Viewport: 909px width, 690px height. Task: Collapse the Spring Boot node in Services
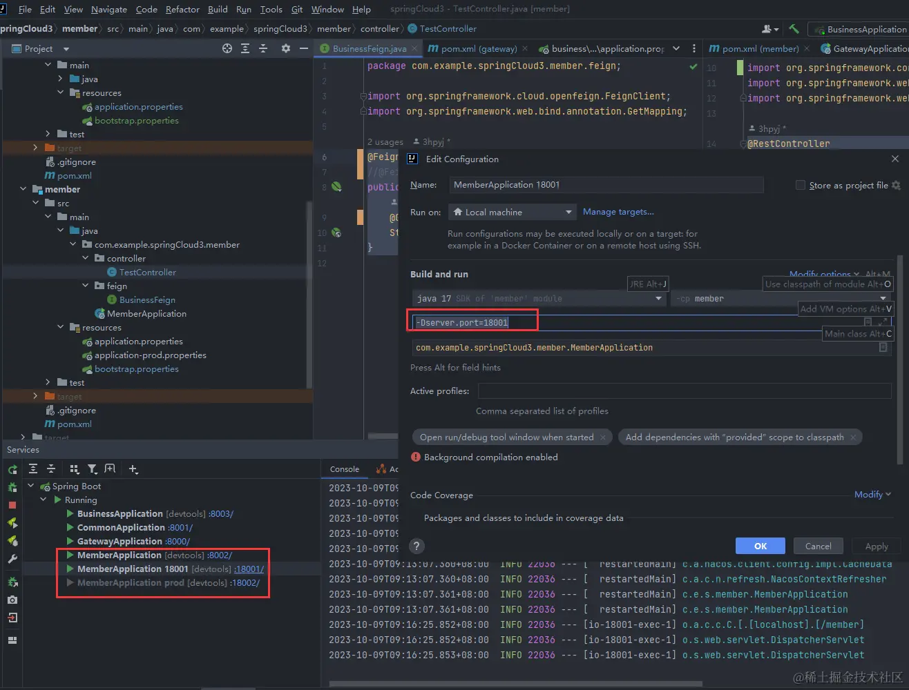pos(31,486)
